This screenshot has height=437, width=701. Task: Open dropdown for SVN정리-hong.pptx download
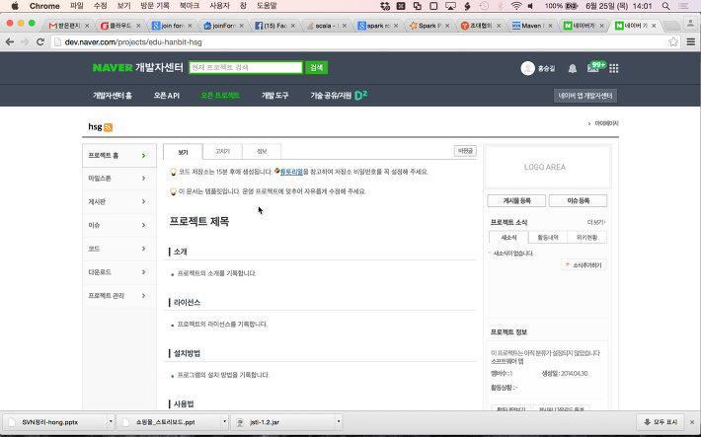[x=110, y=422]
